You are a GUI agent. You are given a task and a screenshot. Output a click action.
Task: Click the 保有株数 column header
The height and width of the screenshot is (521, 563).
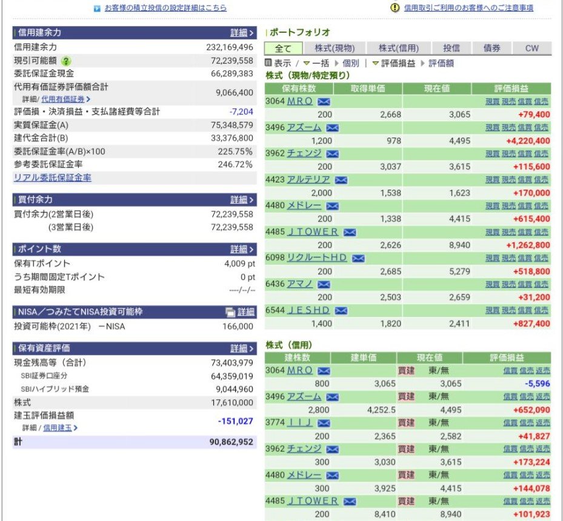point(299,88)
